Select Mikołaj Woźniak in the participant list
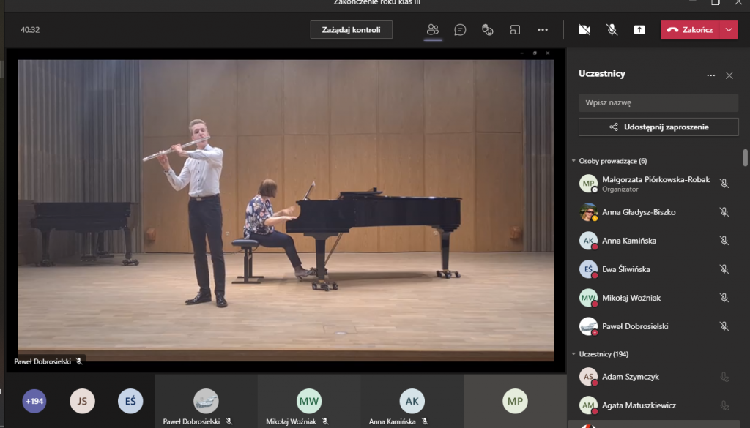 pyautogui.click(x=629, y=298)
